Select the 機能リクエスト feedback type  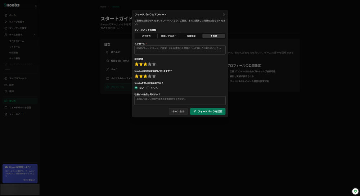169,36
